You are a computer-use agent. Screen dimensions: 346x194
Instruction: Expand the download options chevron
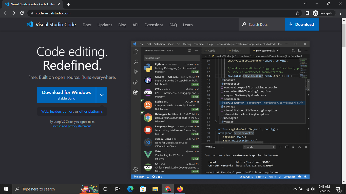(x=102, y=95)
